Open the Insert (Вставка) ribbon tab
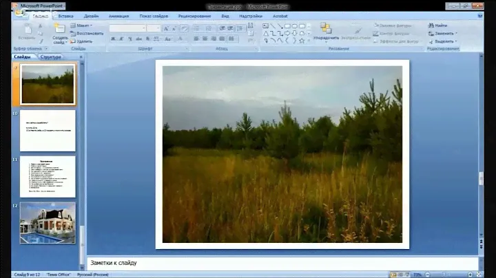The height and width of the screenshot is (278, 496). click(x=66, y=14)
